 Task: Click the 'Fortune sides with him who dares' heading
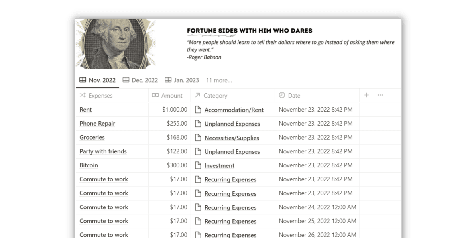(250, 31)
